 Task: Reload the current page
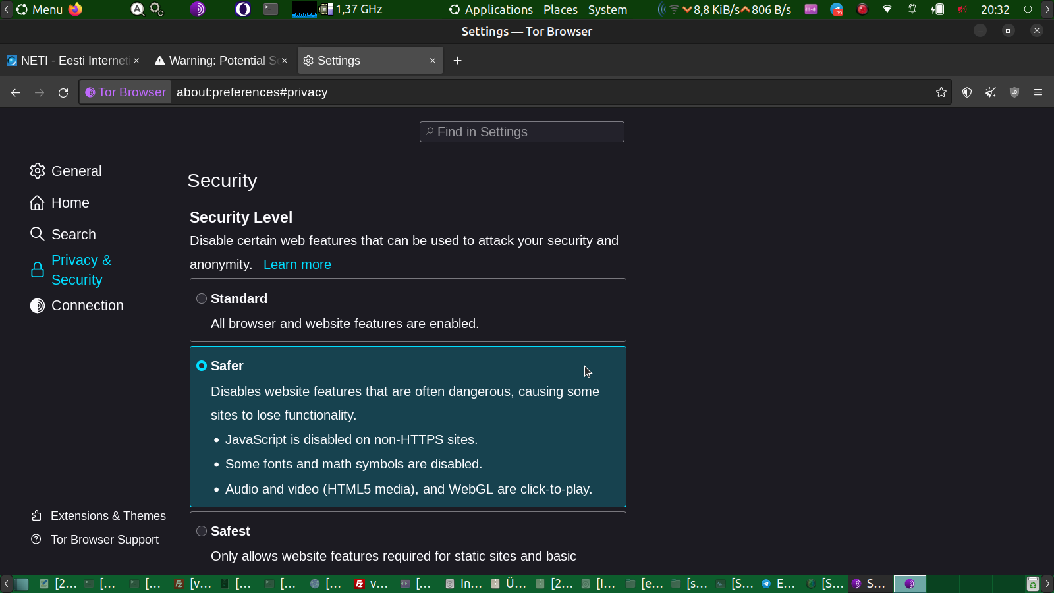pos(63,92)
